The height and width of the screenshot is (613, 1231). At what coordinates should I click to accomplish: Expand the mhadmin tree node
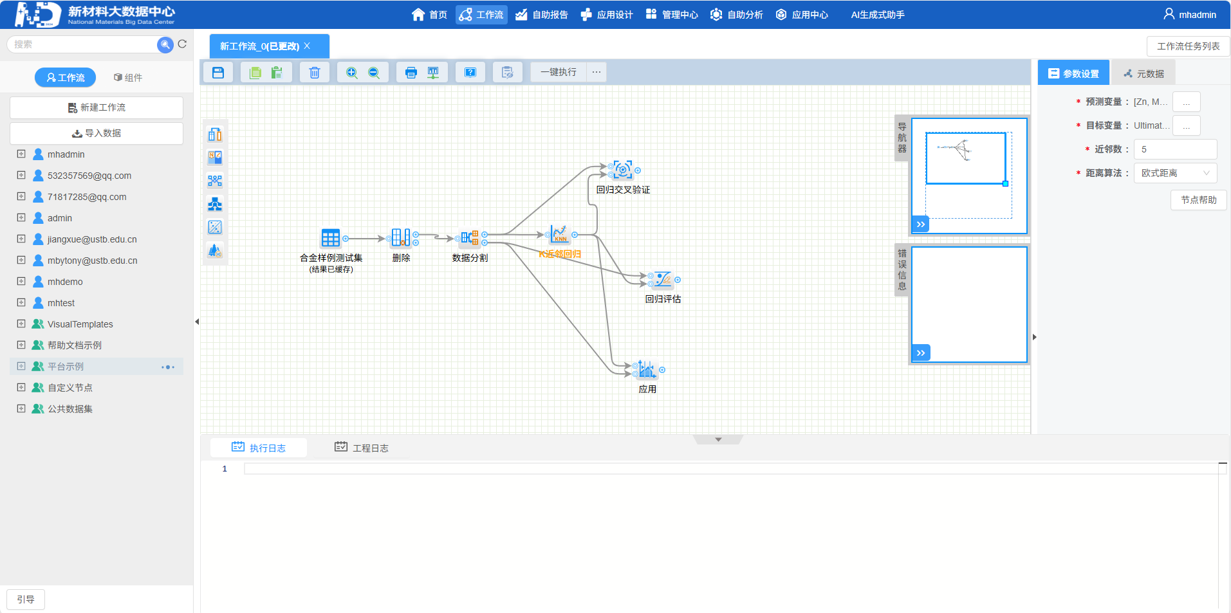21,154
